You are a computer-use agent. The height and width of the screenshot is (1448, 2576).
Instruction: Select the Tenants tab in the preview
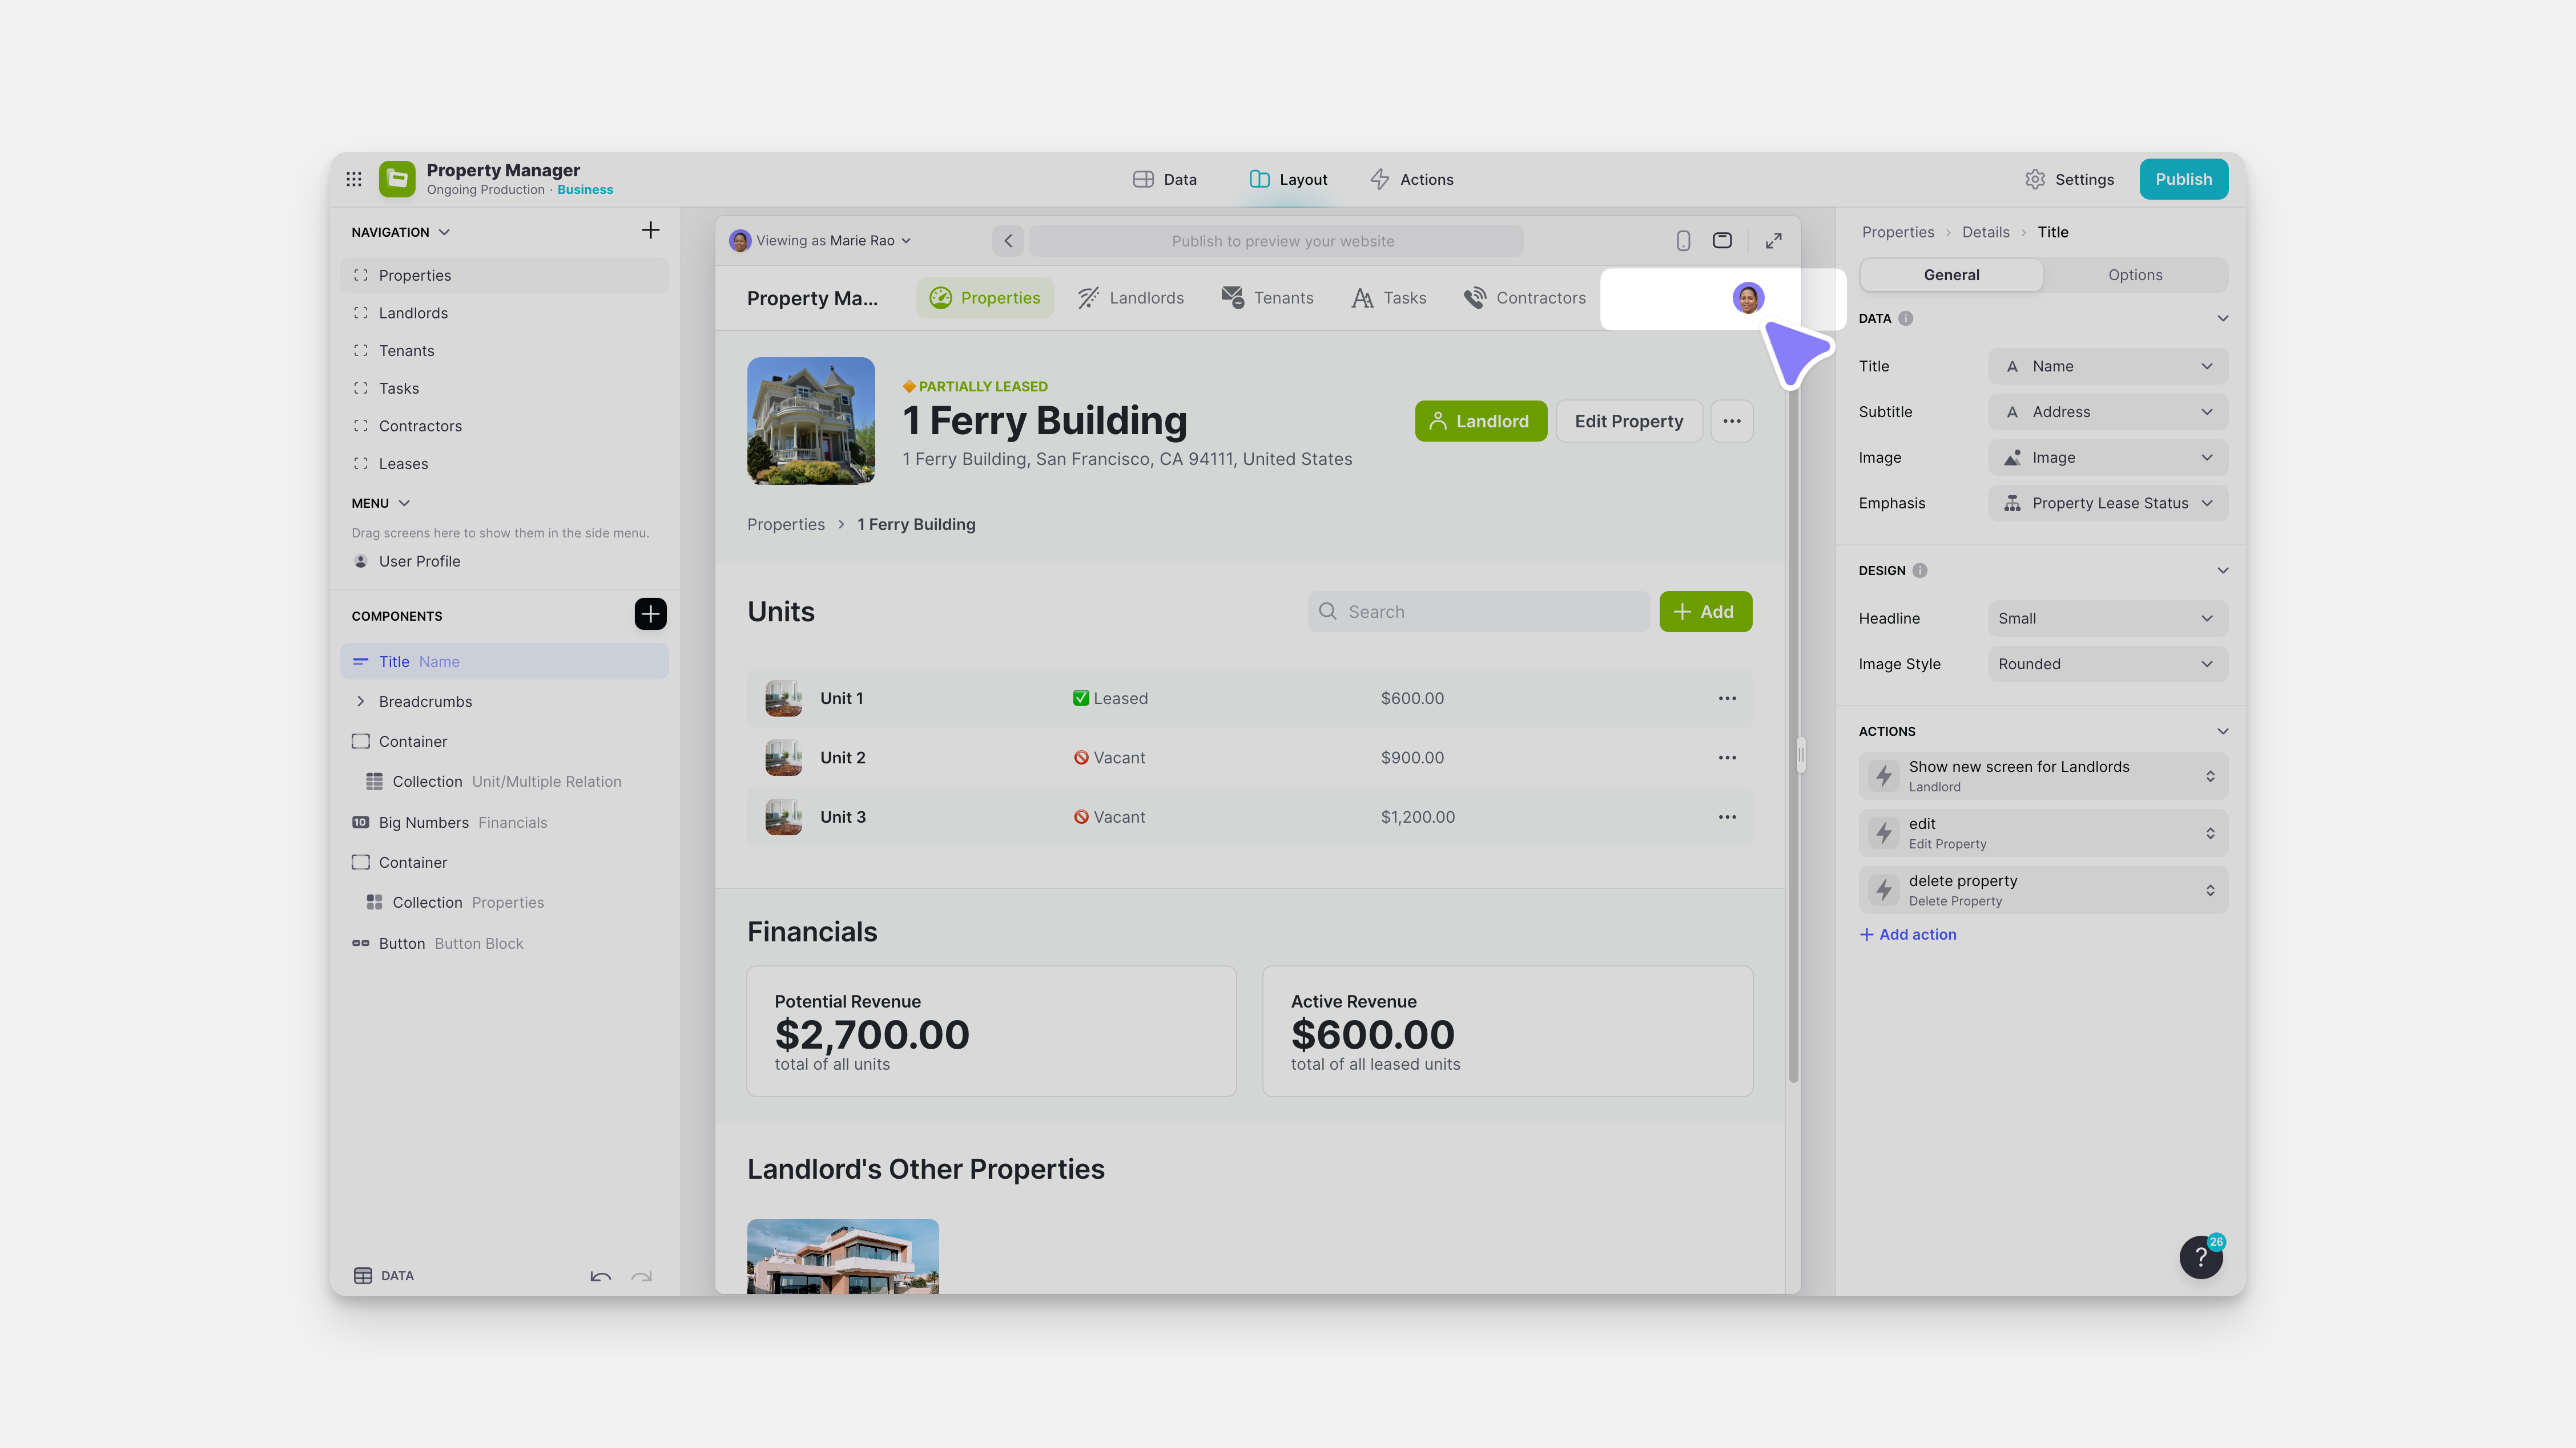click(x=1267, y=298)
